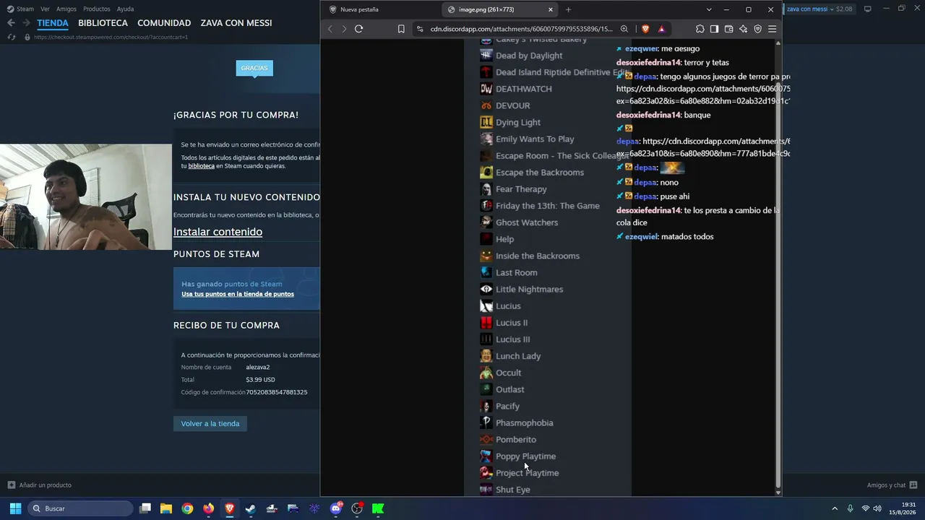Open Google Chrome from taskbar

tap(187, 508)
